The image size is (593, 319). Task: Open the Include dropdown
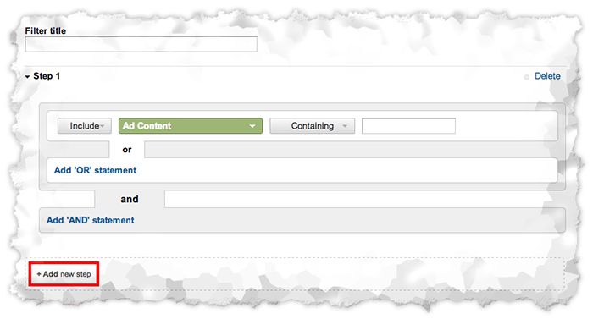coord(85,126)
